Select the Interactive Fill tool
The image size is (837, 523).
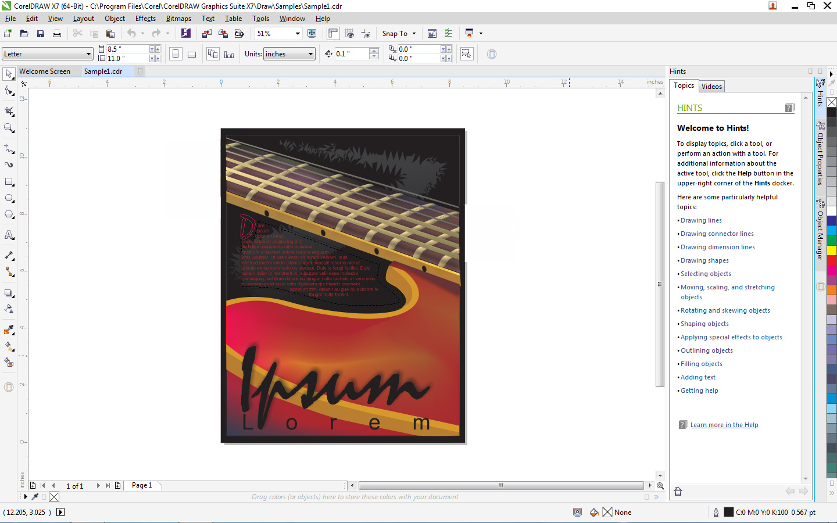tap(9, 346)
